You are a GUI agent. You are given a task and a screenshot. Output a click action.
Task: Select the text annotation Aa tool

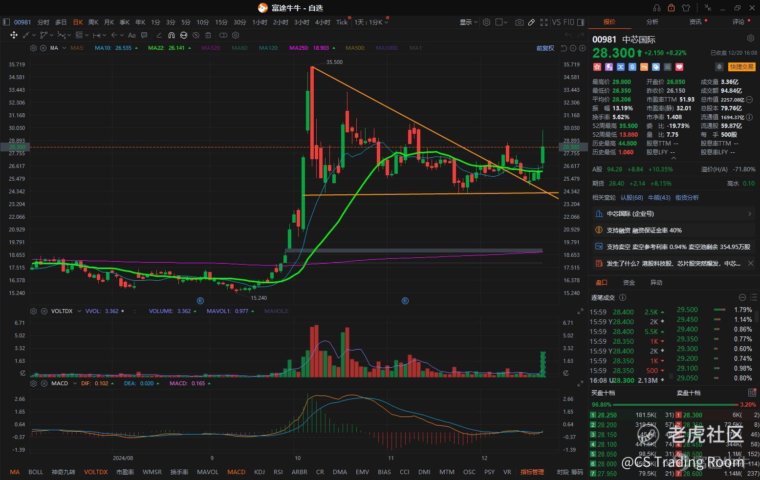[x=131, y=35]
